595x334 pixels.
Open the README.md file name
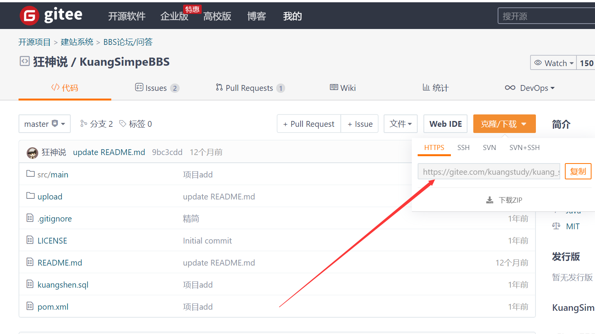[60, 262]
